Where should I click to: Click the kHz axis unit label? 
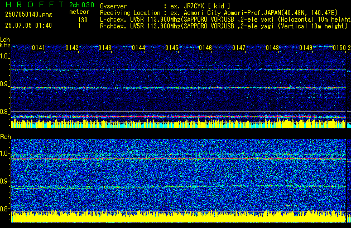[5, 45]
